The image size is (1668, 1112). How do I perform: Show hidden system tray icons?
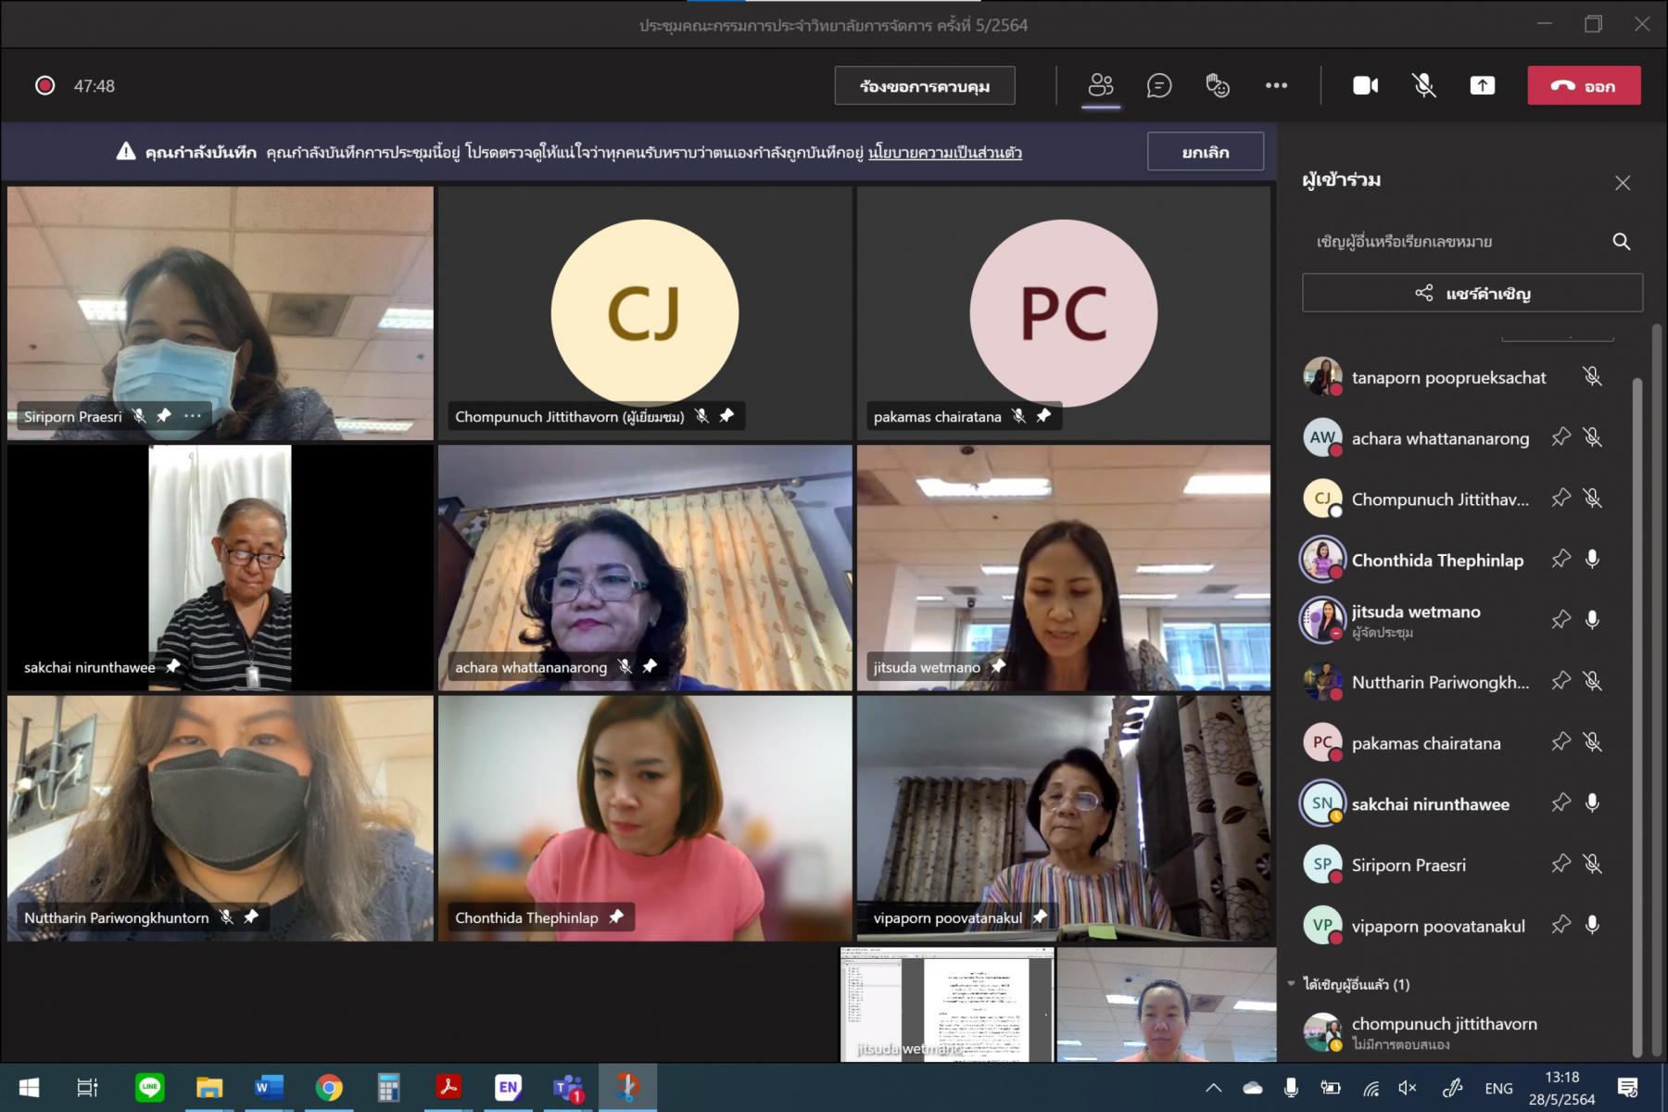tap(1213, 1088)
